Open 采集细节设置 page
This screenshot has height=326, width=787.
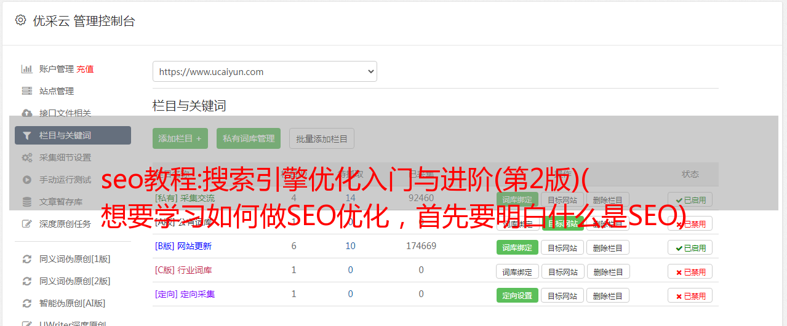pyautogui.click(x=65, y=157)
